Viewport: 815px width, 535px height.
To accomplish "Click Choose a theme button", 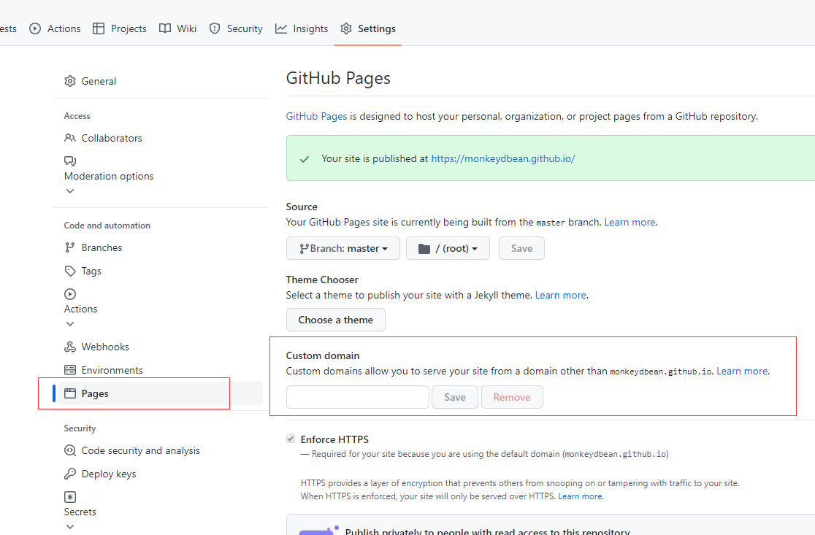I will [336, 320].
